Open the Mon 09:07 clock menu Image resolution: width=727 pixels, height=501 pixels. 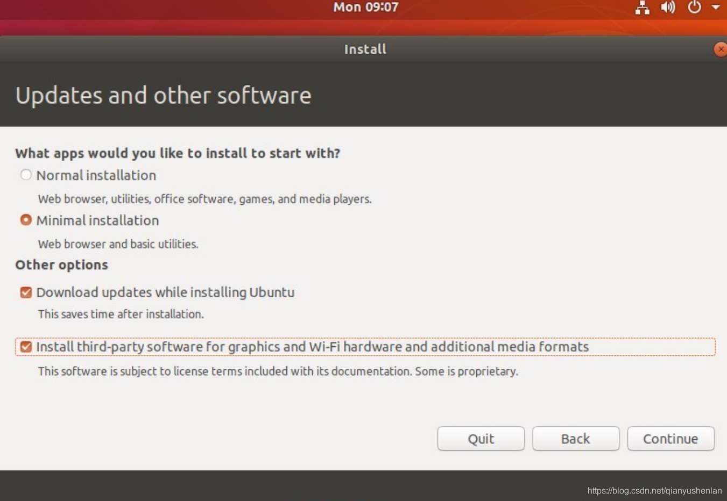click(366, 7)
